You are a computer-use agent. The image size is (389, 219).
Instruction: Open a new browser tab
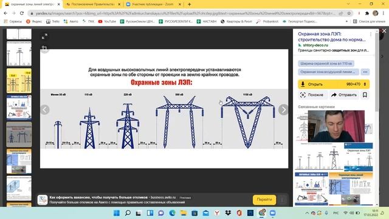[189, 4]
